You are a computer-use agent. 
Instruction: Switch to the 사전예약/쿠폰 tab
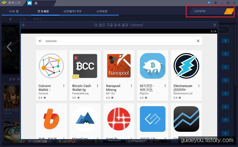[72, 11]
